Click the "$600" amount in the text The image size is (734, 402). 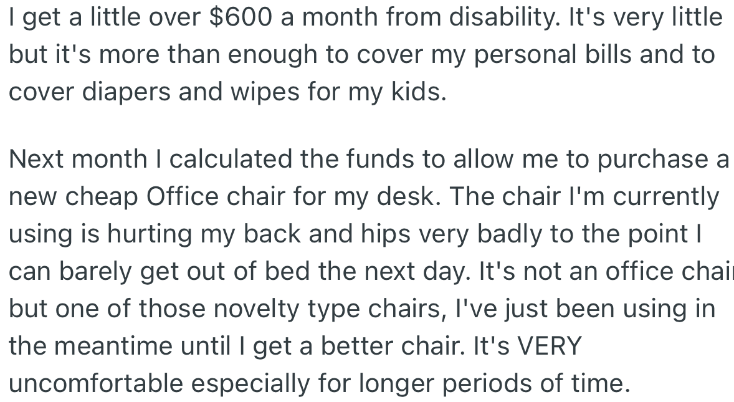tap(241, 17)
